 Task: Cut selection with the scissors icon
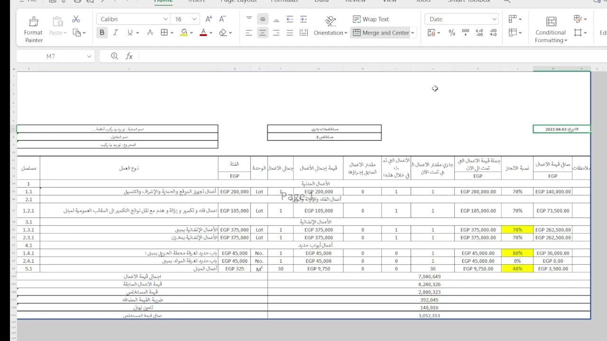(x=76, y=19)
